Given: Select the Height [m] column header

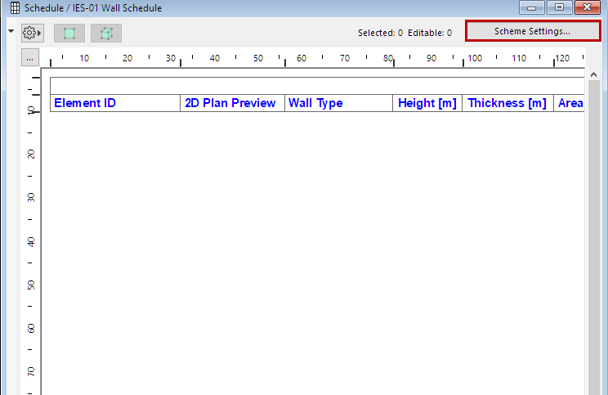Looking at the screenshot, I should [x=427, y=103].
